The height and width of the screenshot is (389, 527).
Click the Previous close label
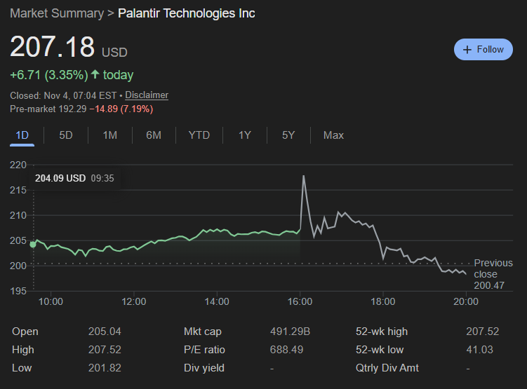(493, 268)
